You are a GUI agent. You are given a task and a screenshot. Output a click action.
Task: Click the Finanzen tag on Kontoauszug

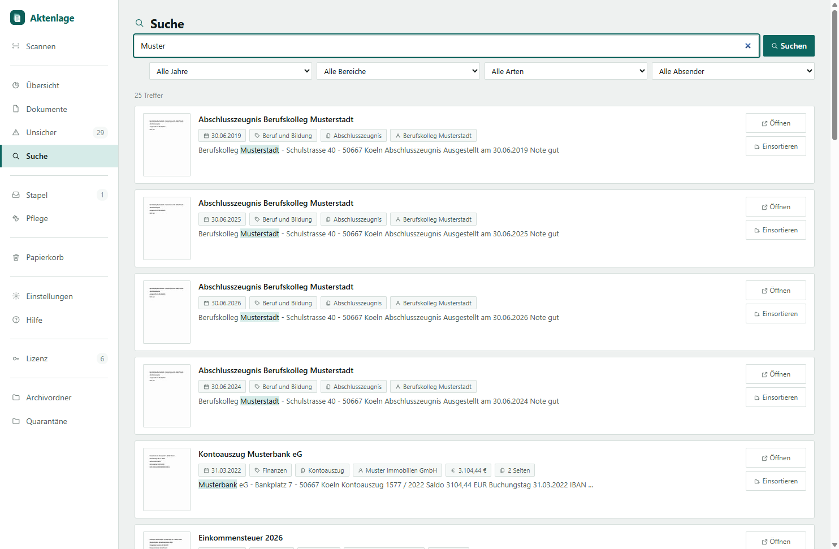coord(271,470)
